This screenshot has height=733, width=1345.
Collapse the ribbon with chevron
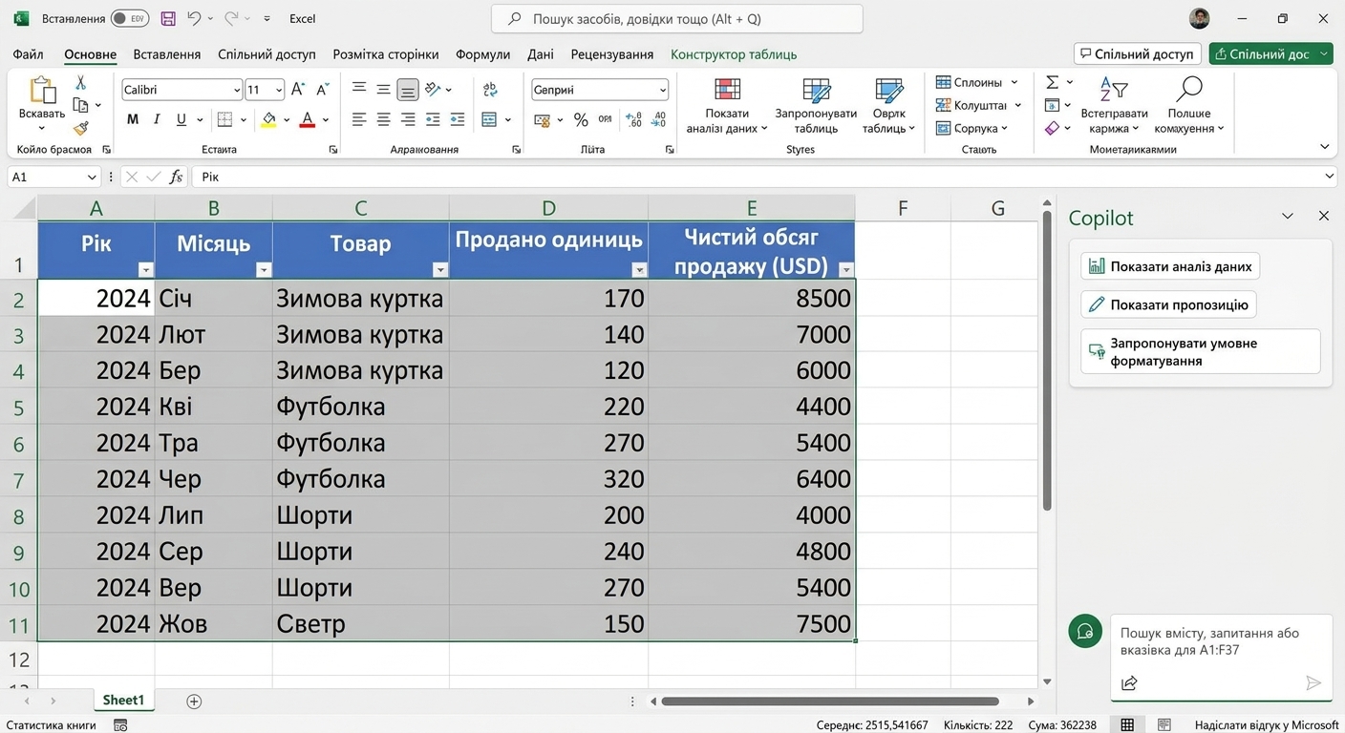1324,147
